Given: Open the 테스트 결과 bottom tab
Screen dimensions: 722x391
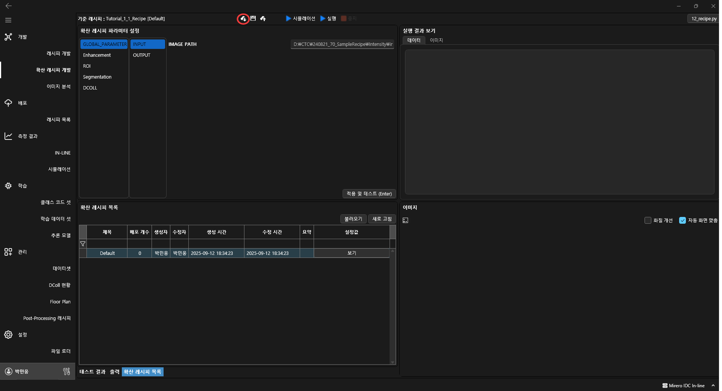Looking at the screenshot, I should (93, 372).
